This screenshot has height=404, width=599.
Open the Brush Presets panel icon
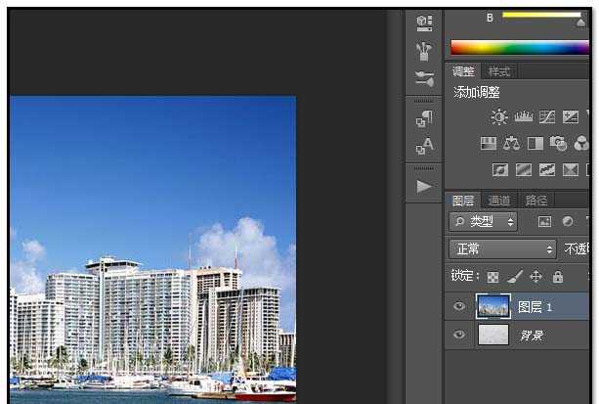coord(423,50)
